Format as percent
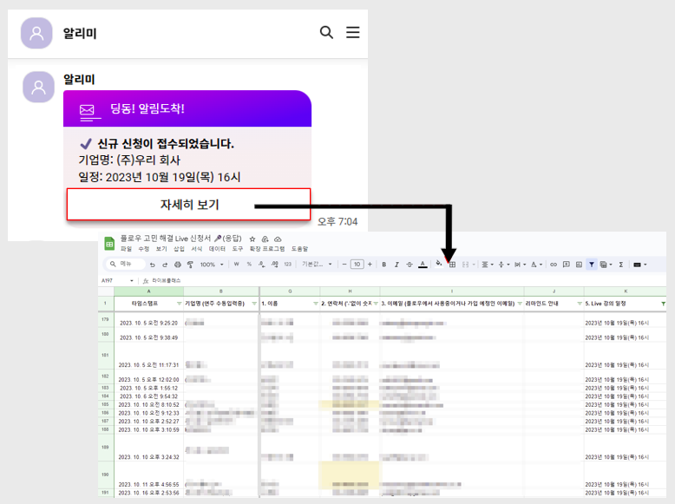Image resolution: width=675 pixels, height=504 pixels. tap(249, 265)
